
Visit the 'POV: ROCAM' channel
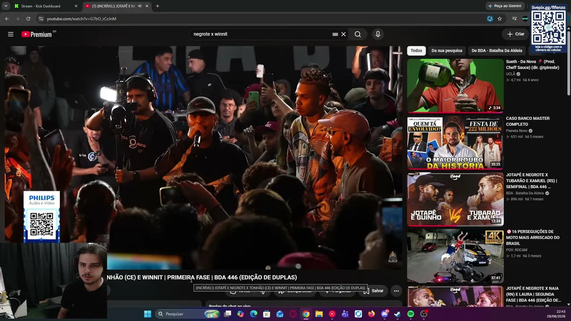(x=517, y=250)
